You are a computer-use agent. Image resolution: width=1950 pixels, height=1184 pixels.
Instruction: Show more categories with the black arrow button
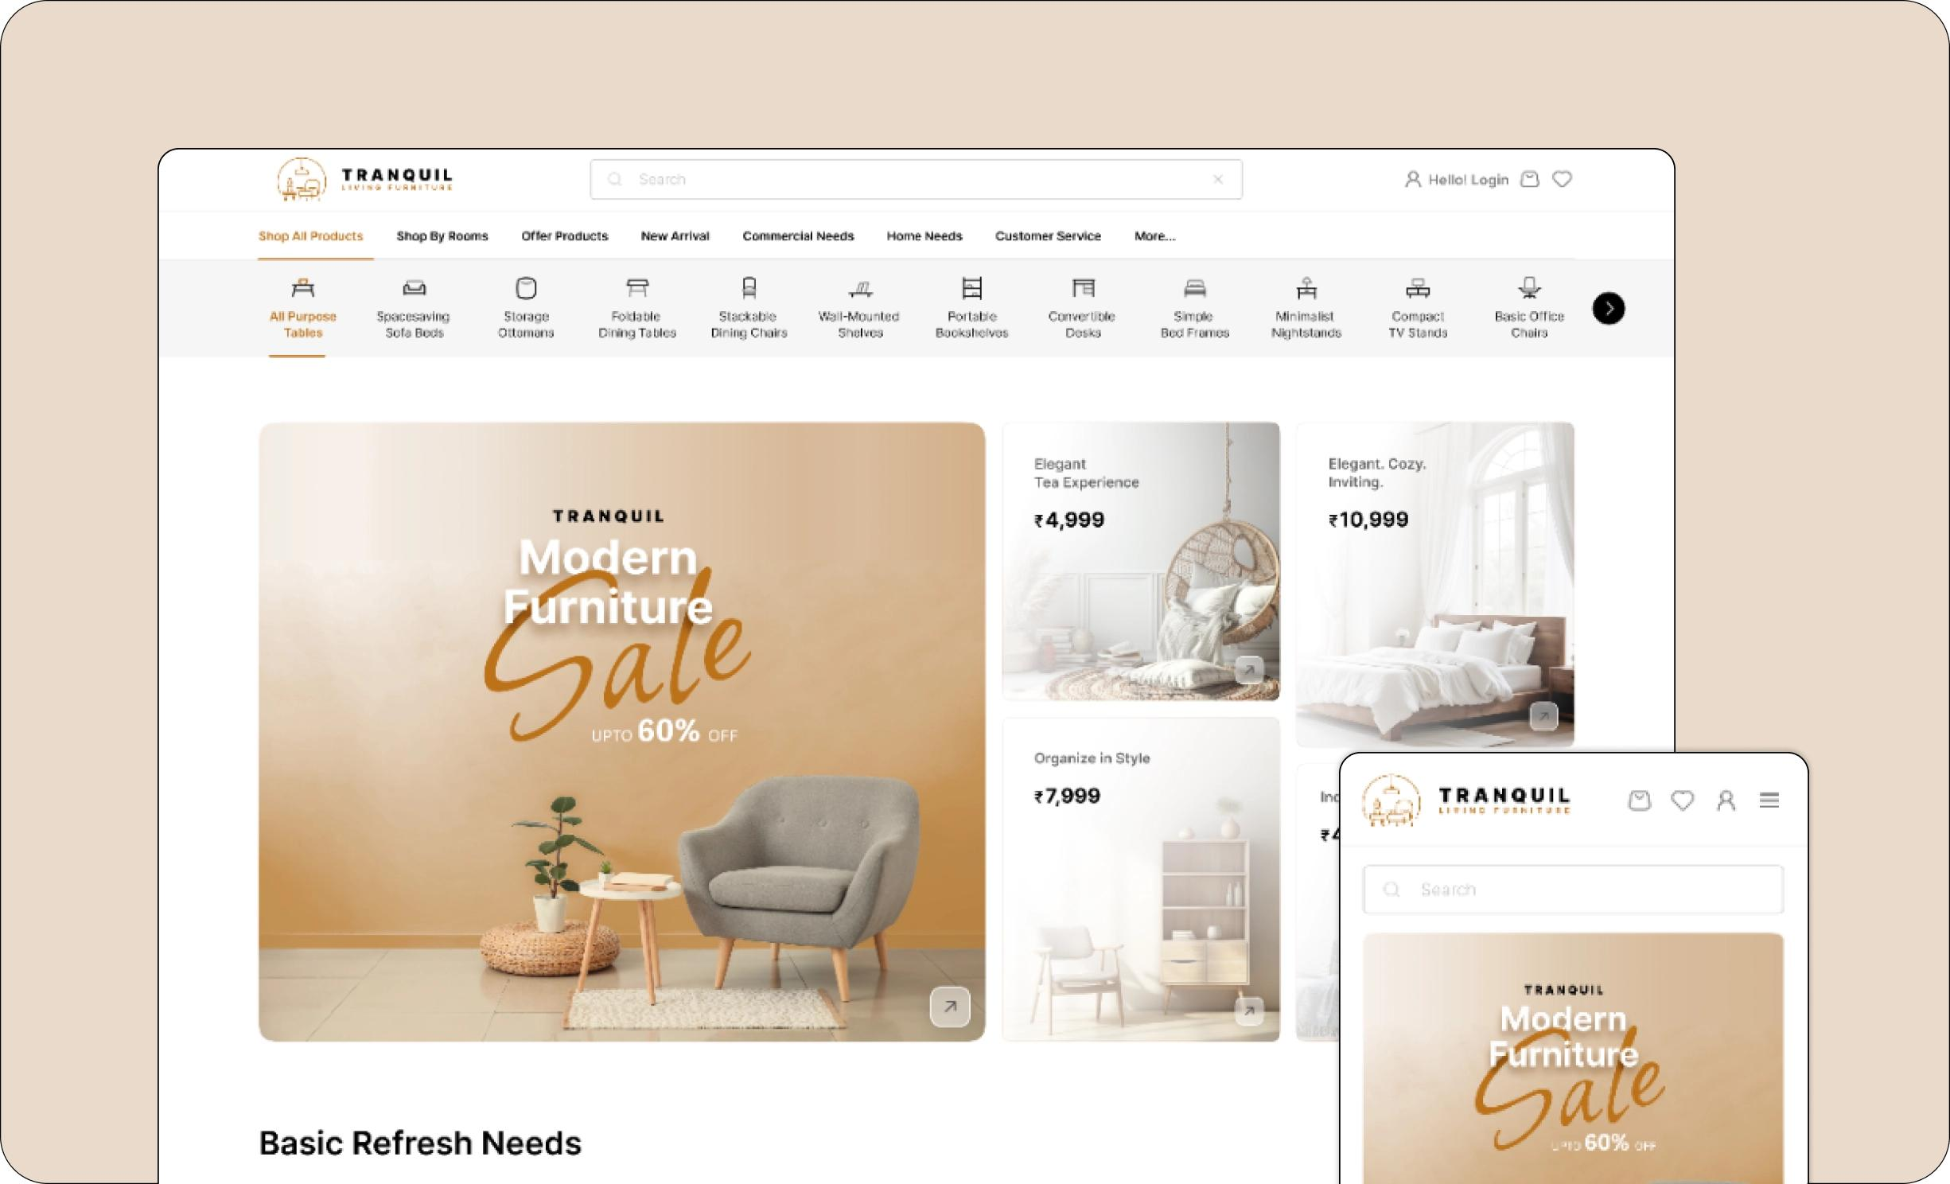pos(1608,308)
